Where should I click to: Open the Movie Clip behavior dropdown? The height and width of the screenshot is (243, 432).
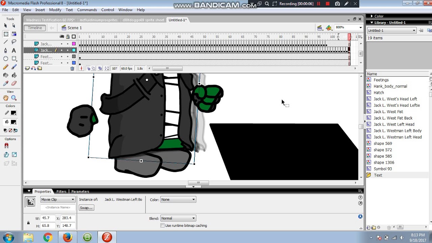pos(58,199)
